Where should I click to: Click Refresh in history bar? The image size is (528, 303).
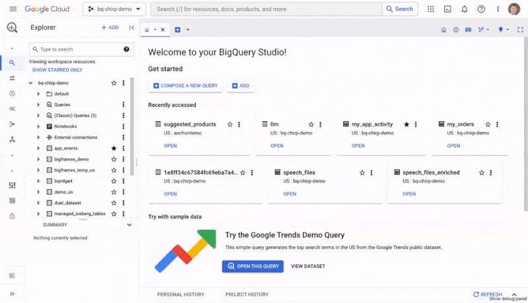click(x=487, y=294)
